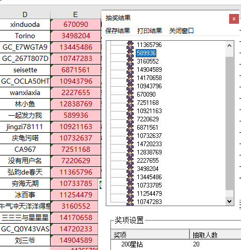Click cell containing 林小鱼

[x=25, y=104]
